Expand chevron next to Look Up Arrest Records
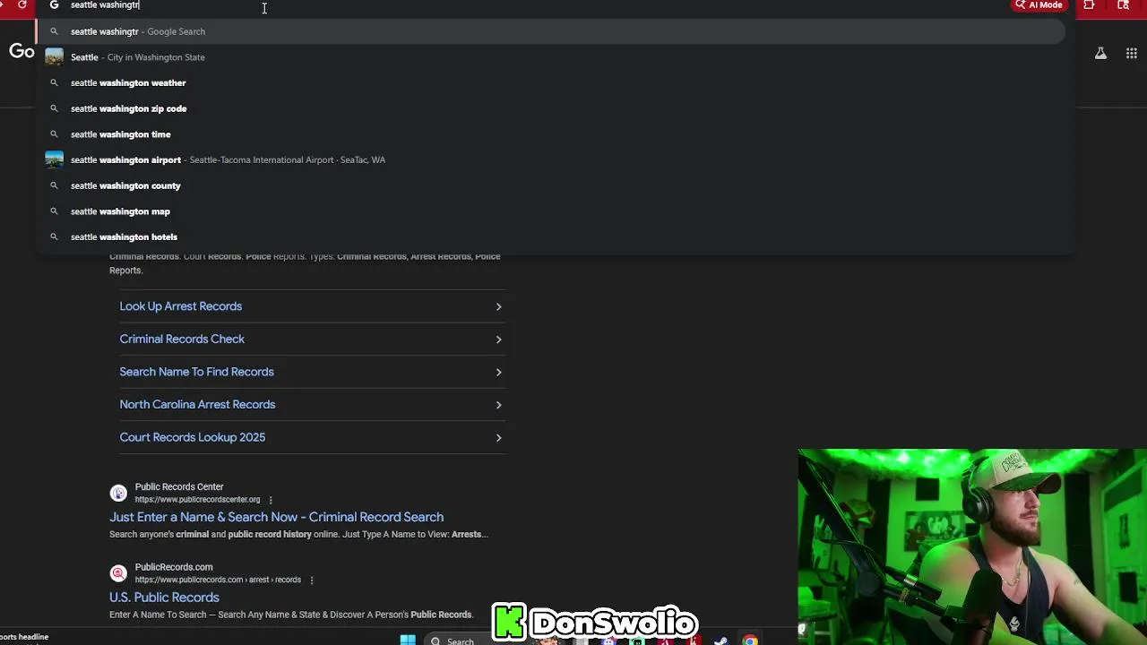Screen dimensions: 1147x645 498,306
